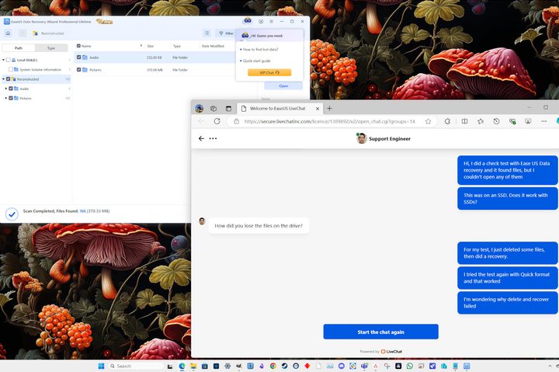Viewport: 559px width, 372px height.
Task: Expand the Pictures tree node
Action: [x=6, y=98]
